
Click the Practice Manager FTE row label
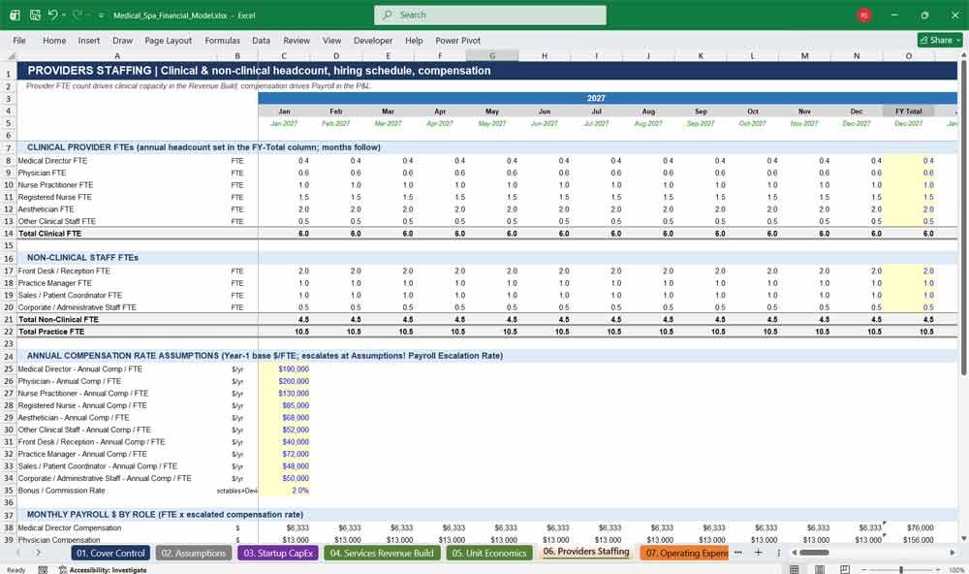coord(54,283)
